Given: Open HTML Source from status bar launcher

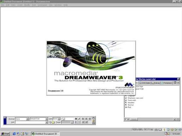Looking at the screenshot, I should click(180, 130).
